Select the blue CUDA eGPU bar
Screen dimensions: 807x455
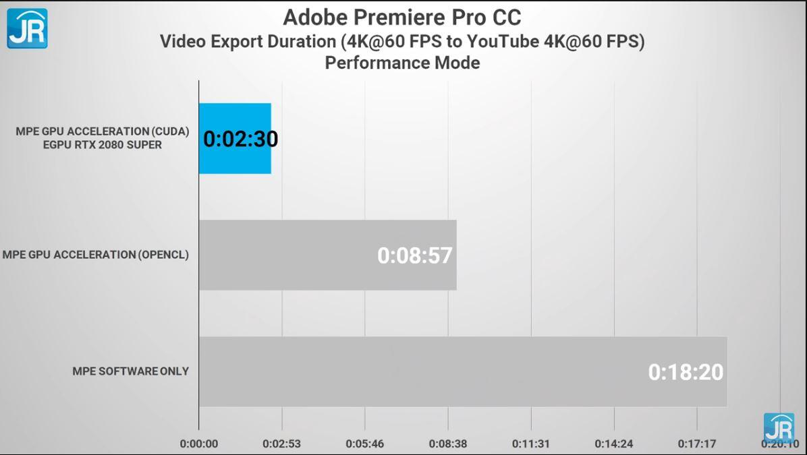[x=235, y=138]
